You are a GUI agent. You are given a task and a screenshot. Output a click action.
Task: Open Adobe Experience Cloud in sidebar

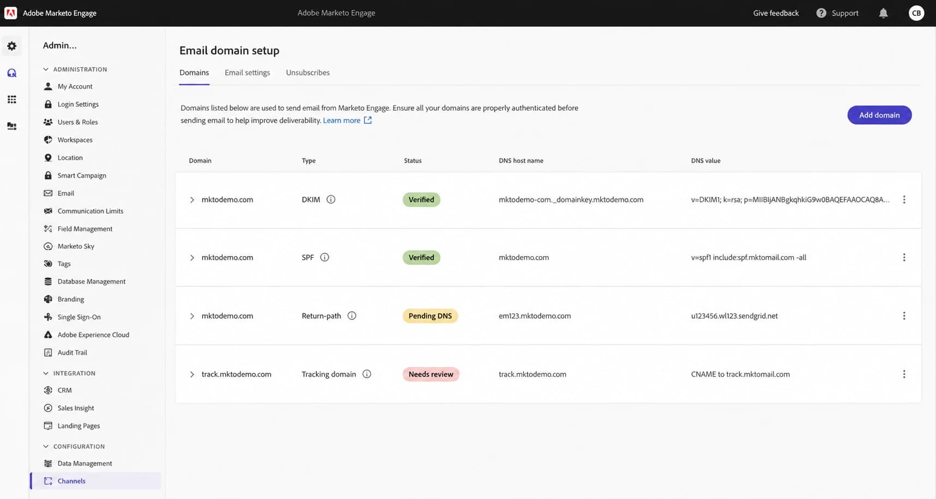pos(93,334)
